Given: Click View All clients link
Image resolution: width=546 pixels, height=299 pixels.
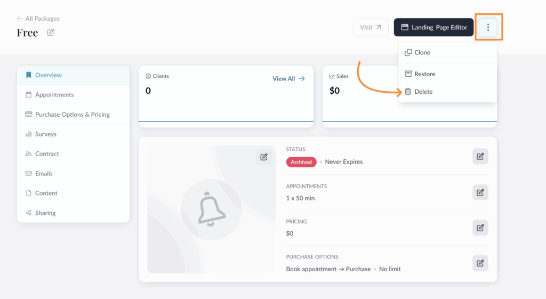Looking at the screenshot, I should 288,78.
